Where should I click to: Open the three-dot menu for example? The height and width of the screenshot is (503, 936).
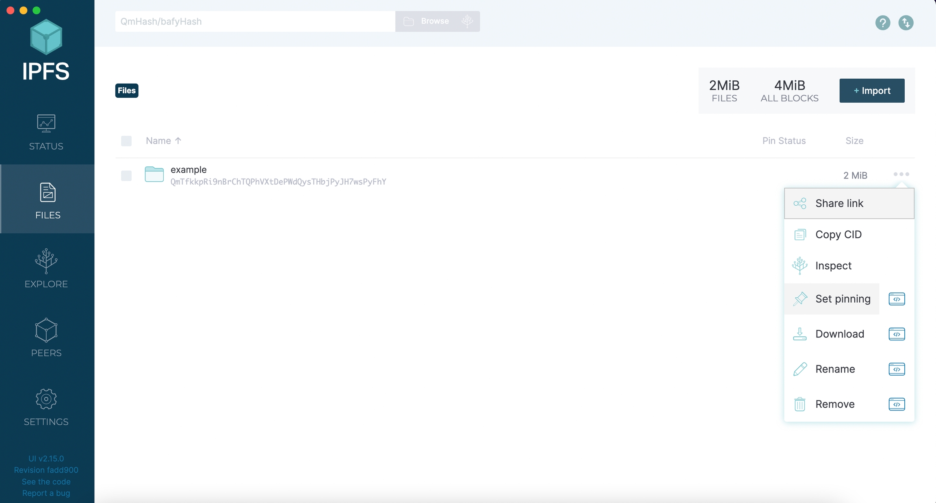[901, 174]
